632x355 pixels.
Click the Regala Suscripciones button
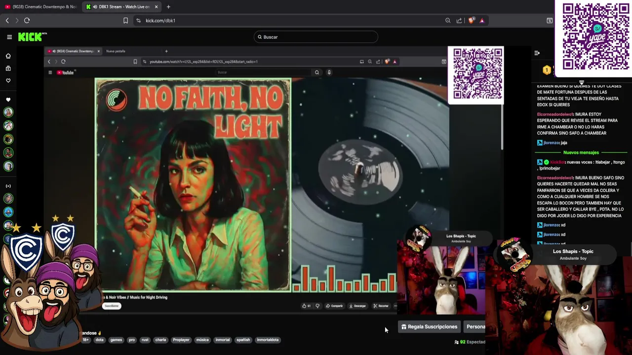click(429, 326)
